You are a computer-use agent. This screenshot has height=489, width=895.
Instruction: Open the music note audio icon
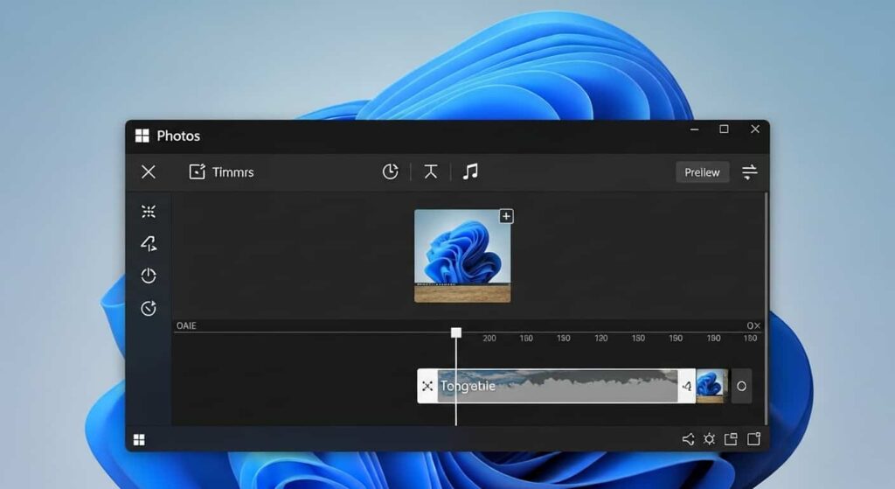pos(470,171)
